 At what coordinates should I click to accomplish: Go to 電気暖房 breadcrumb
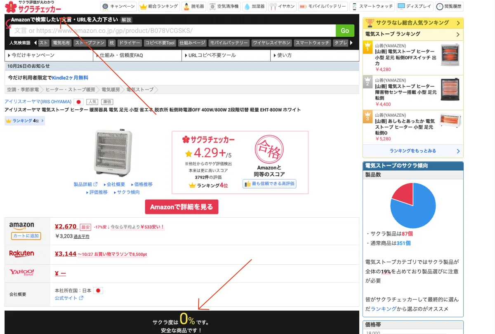click(x=111, y=89)
